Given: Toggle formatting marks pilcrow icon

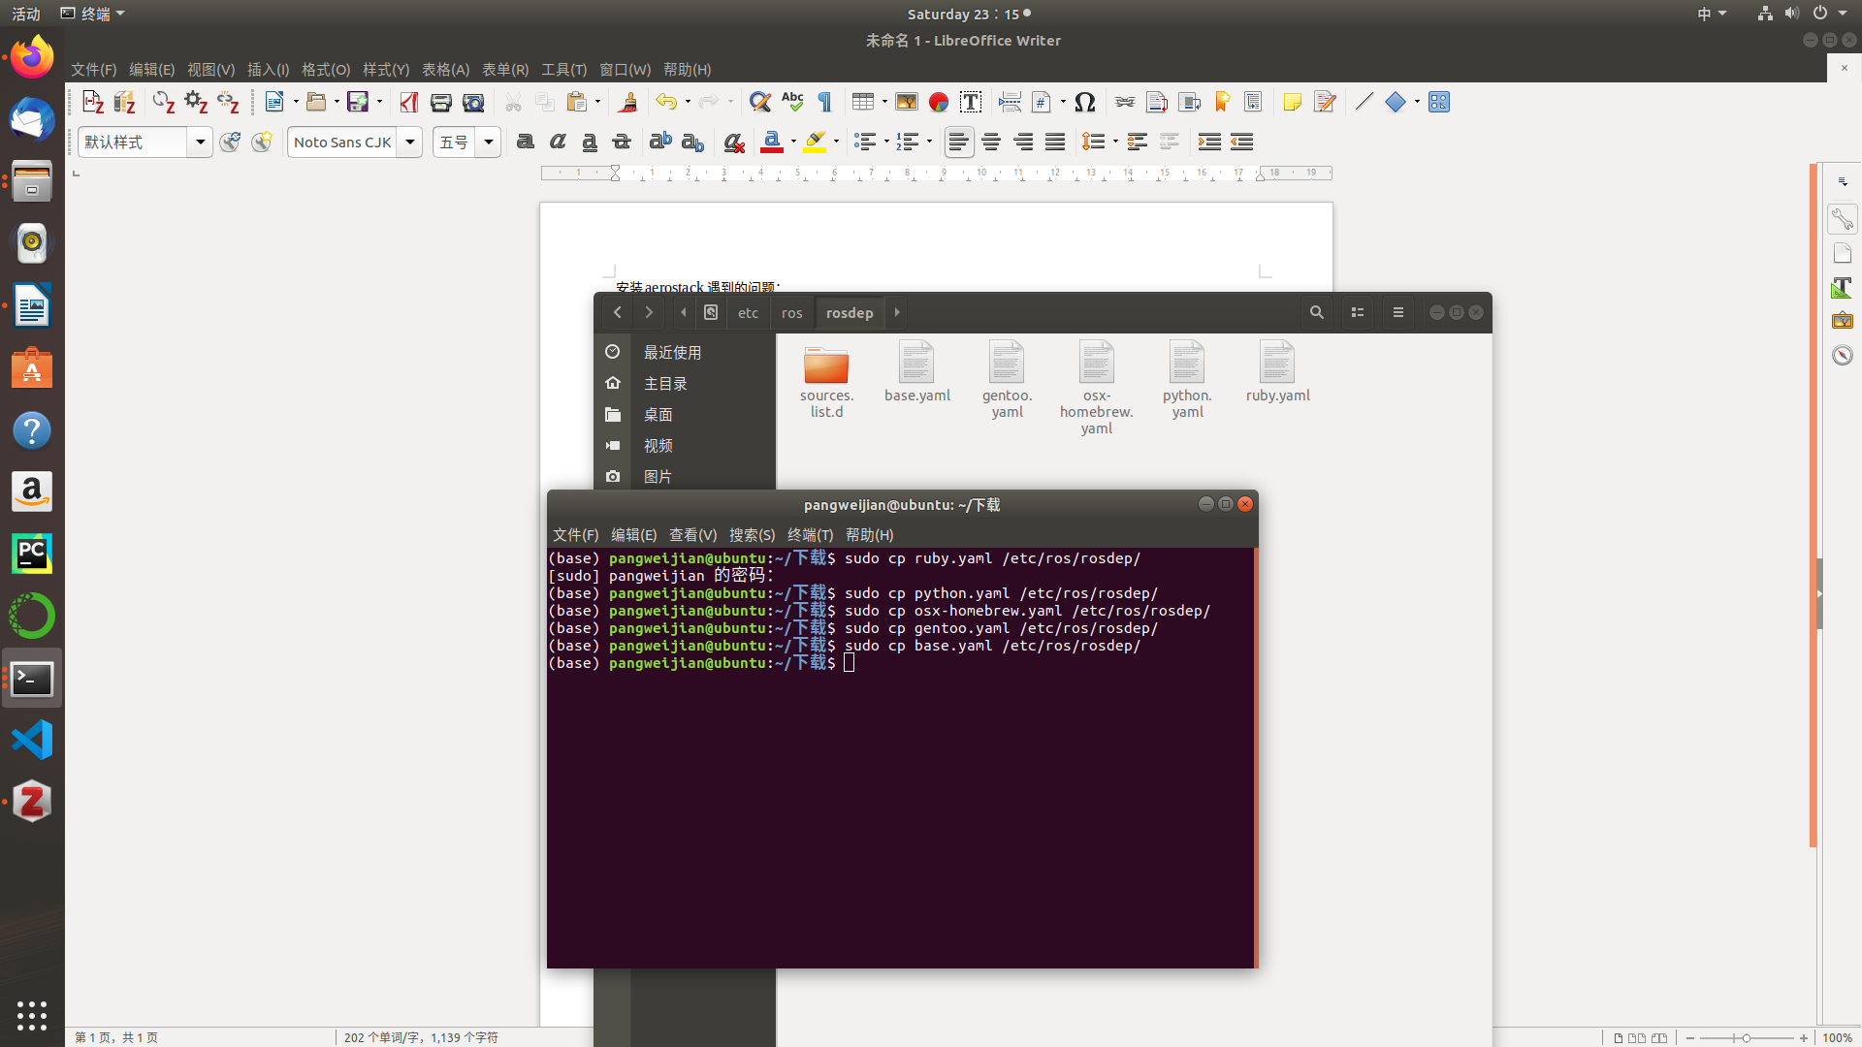Looking at the screenshot, I should tap(824, 102).
